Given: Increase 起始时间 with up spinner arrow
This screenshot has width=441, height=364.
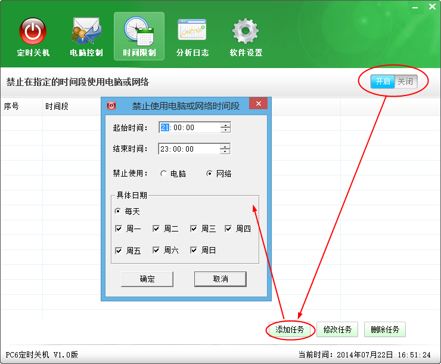Looking at the screenshot, I should tap(225, 125).
